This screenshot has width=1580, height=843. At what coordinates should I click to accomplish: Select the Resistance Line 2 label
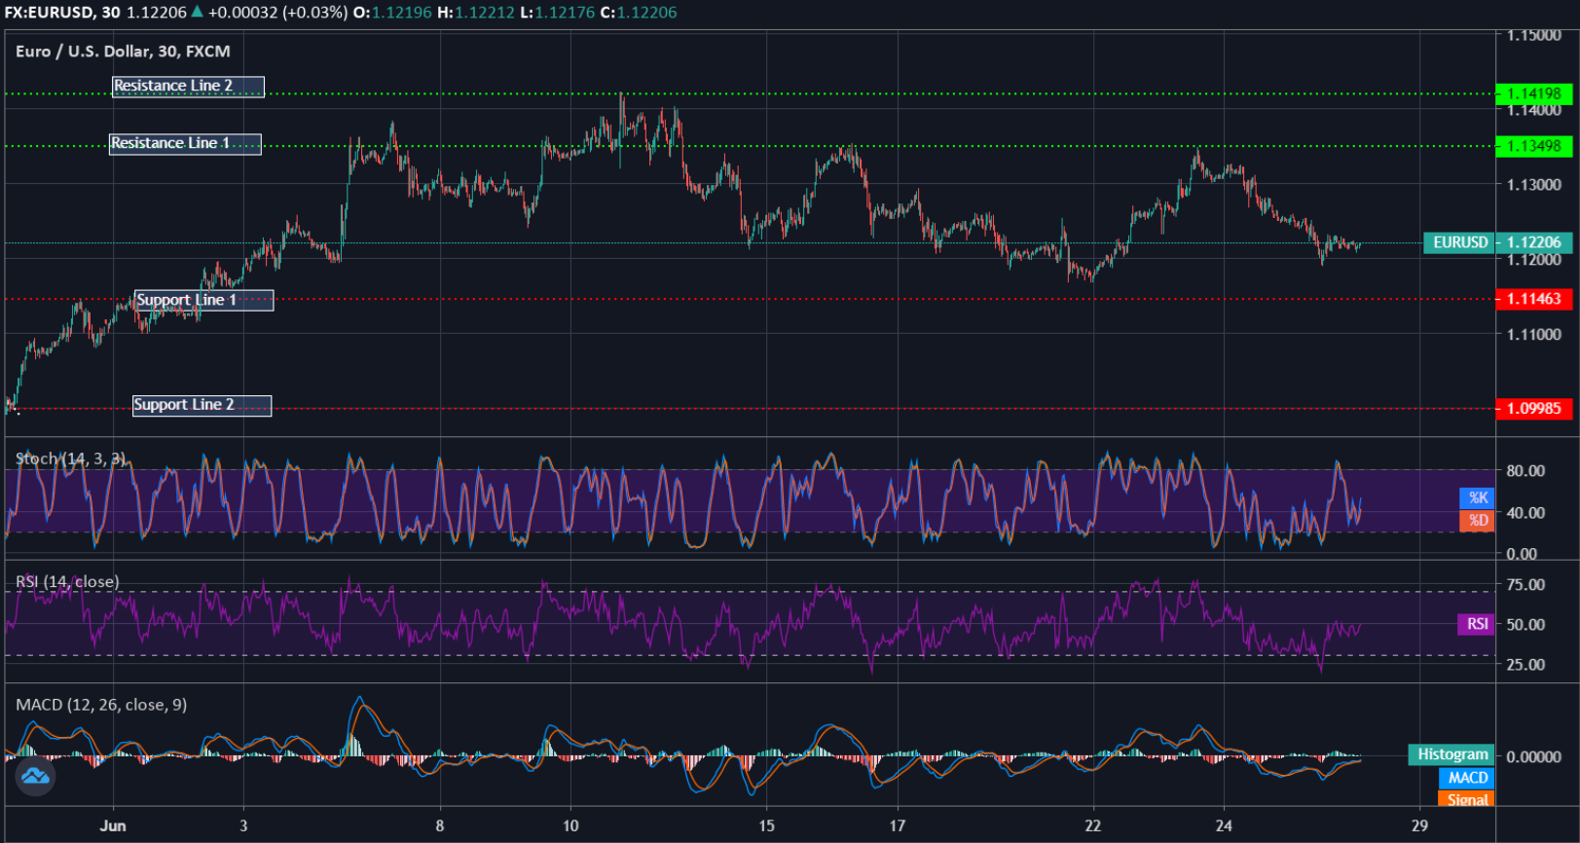point(188,87)
